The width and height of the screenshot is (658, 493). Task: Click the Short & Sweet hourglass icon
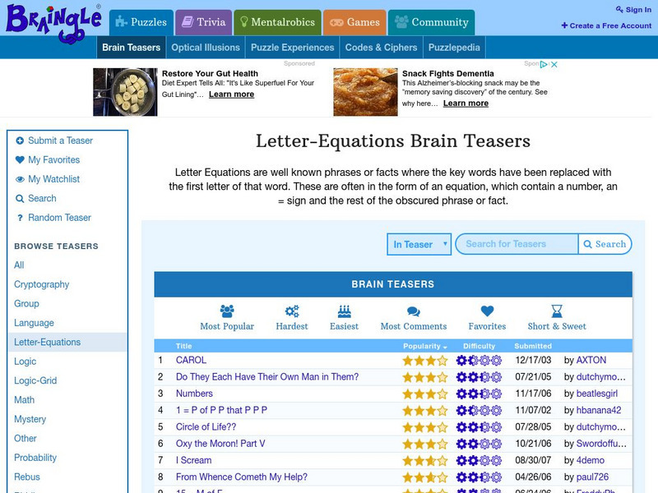[x=557, y=311]
